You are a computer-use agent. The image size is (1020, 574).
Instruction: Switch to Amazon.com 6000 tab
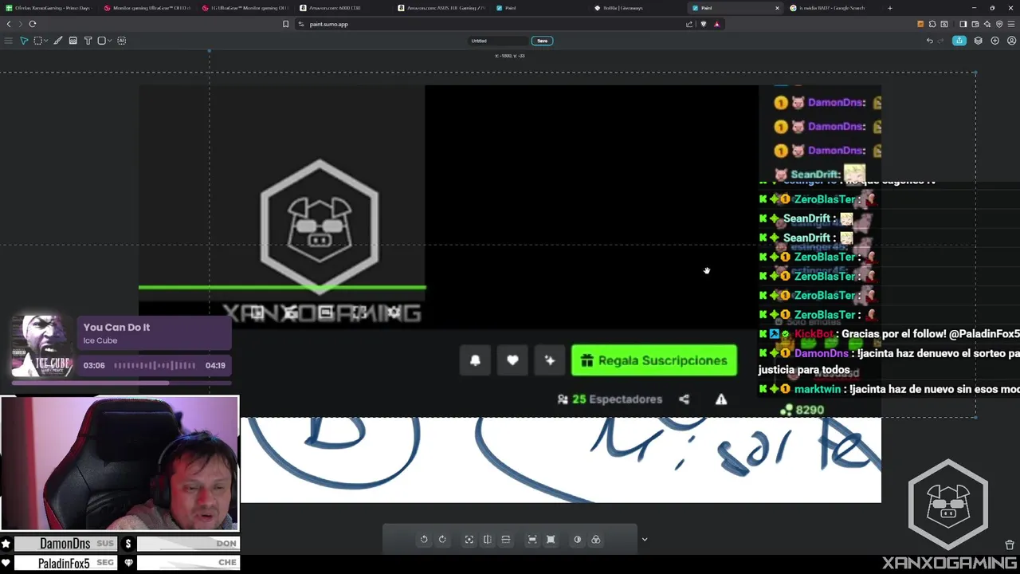click(343, 8)
